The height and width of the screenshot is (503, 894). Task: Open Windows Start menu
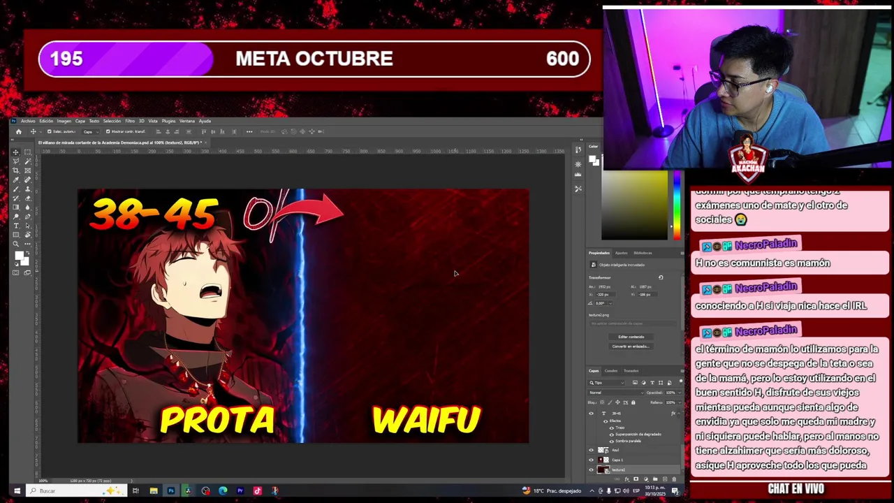pos(17,490)
